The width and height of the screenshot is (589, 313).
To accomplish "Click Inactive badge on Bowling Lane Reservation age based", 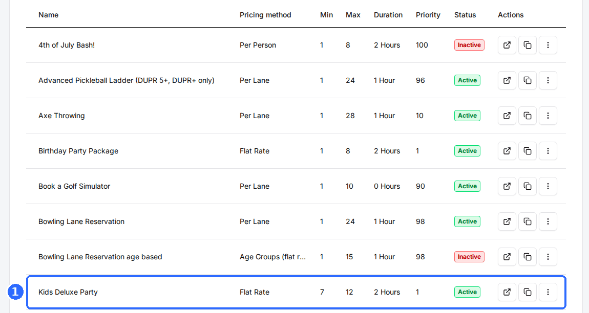I will [x=469, y=257].
